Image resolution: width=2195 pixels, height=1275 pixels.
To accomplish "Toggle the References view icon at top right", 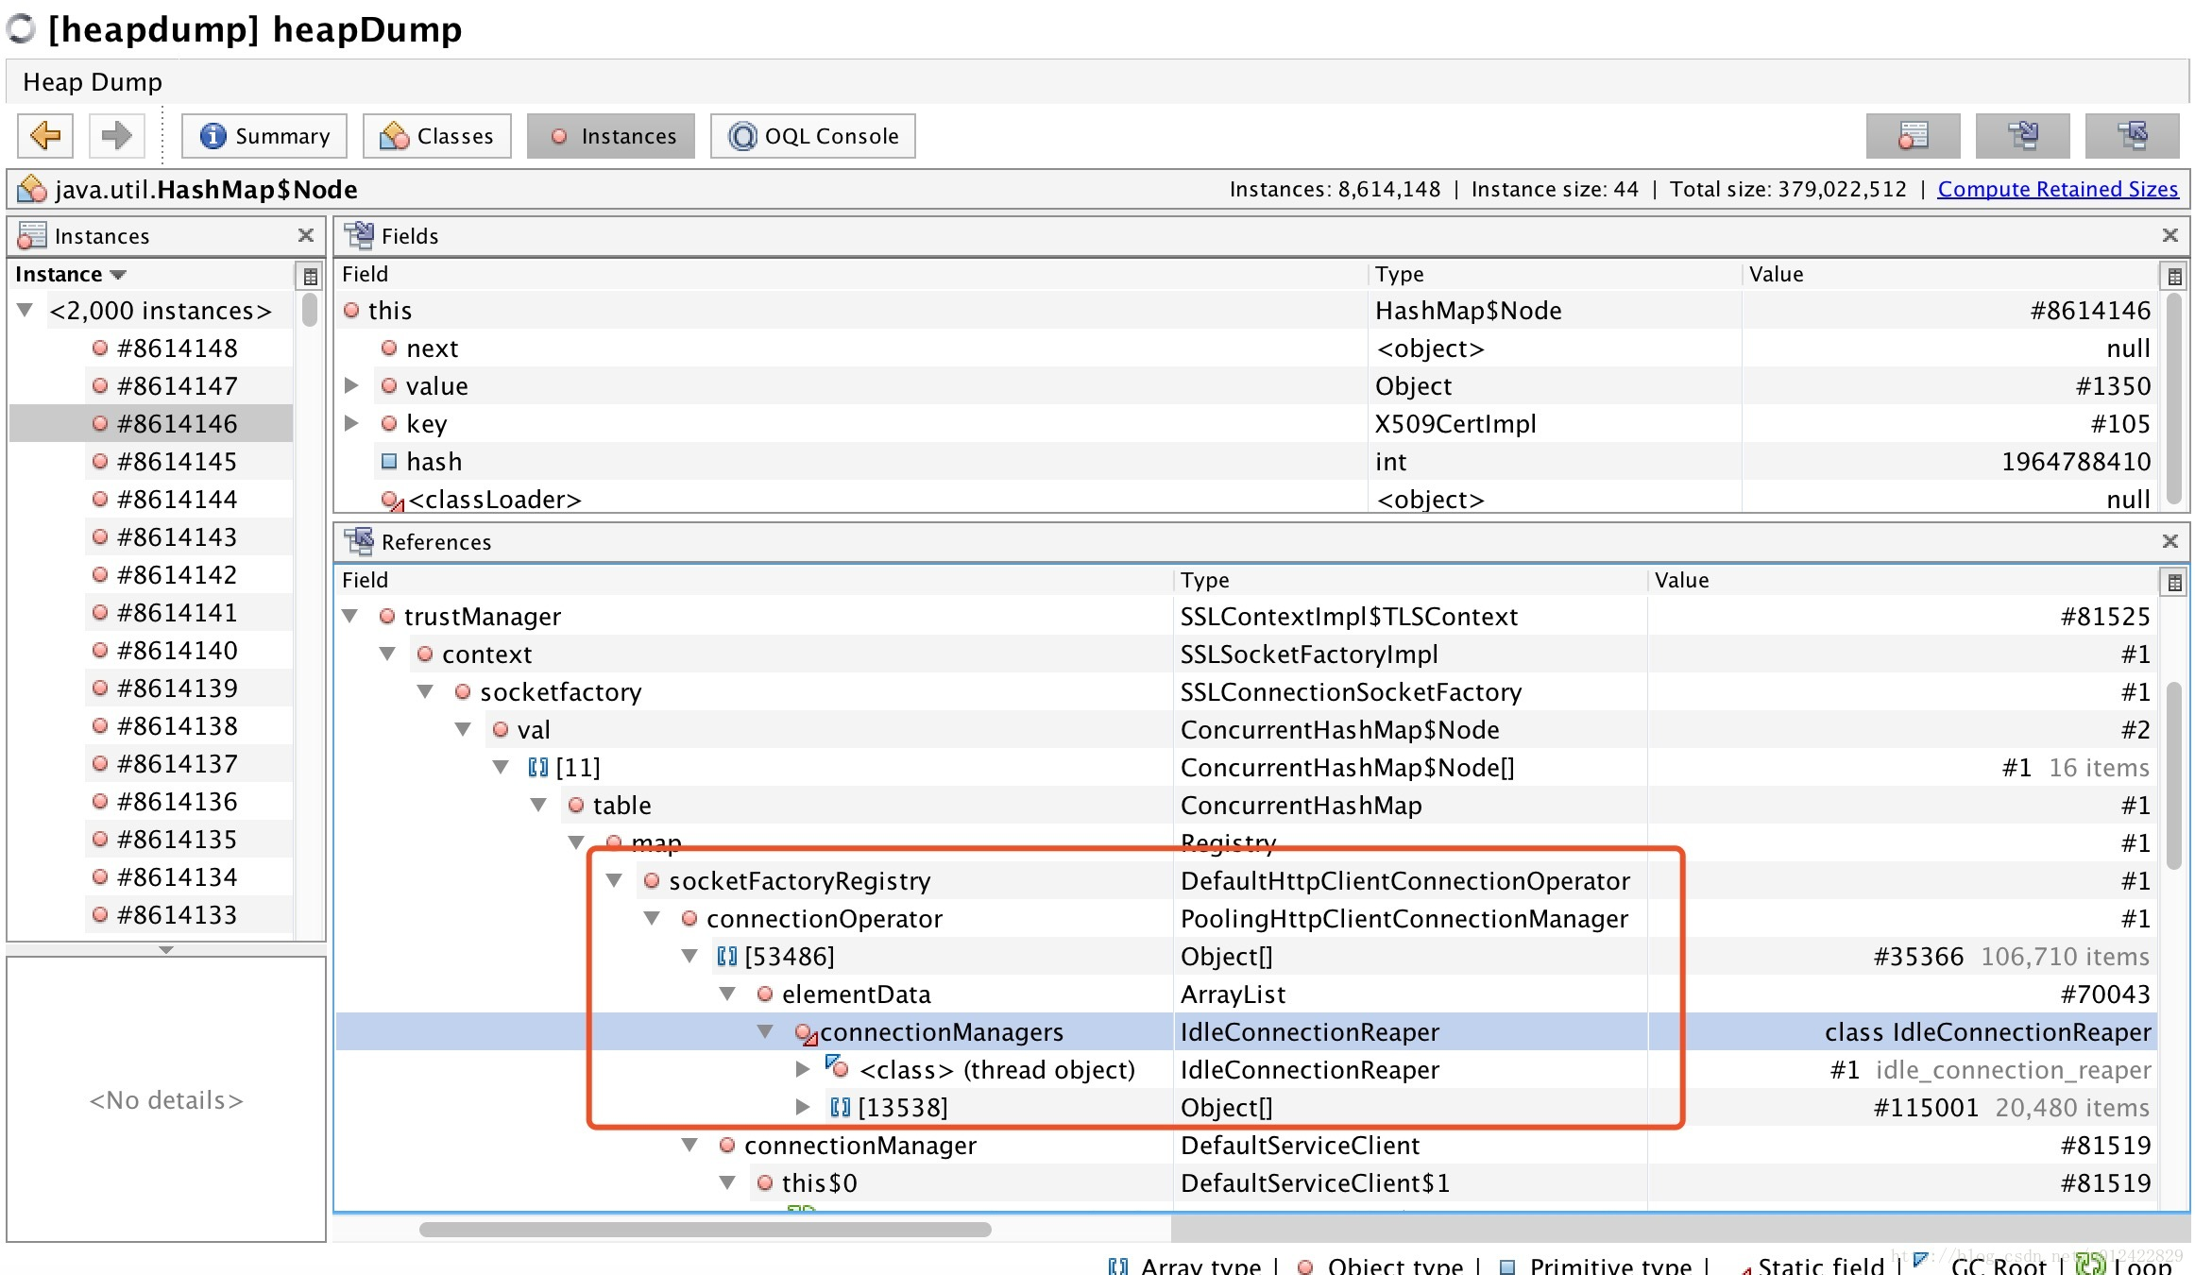I will pos(2132,136).
